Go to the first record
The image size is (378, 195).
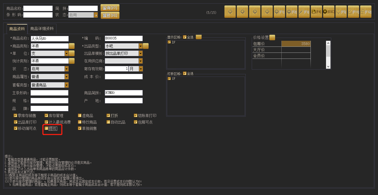(230, 12)
